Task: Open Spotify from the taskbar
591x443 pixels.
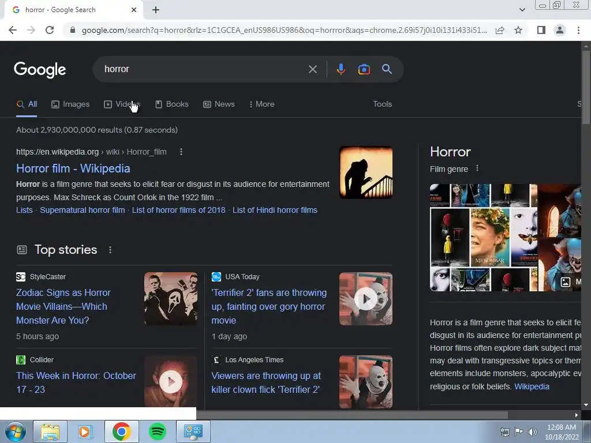Action: point(158,431)
